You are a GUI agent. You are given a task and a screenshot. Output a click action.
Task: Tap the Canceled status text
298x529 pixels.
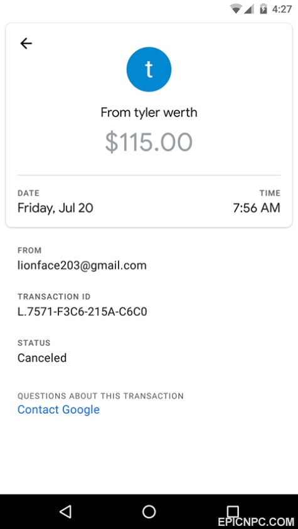(42, 358)
